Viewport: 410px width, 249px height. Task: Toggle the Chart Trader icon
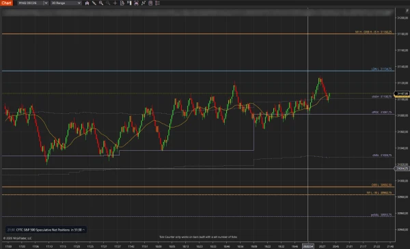[129, 3]
